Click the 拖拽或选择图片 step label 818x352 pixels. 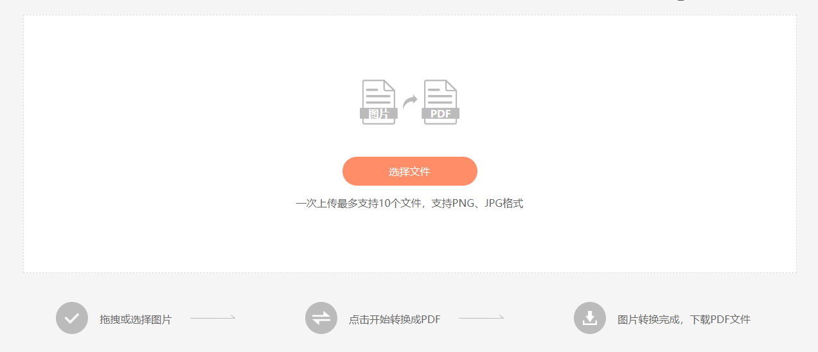tap(136, 319)
